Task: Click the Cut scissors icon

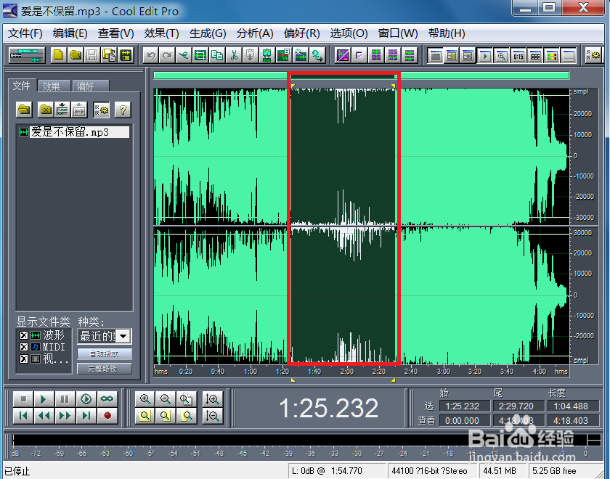Action: pos(234,56)
